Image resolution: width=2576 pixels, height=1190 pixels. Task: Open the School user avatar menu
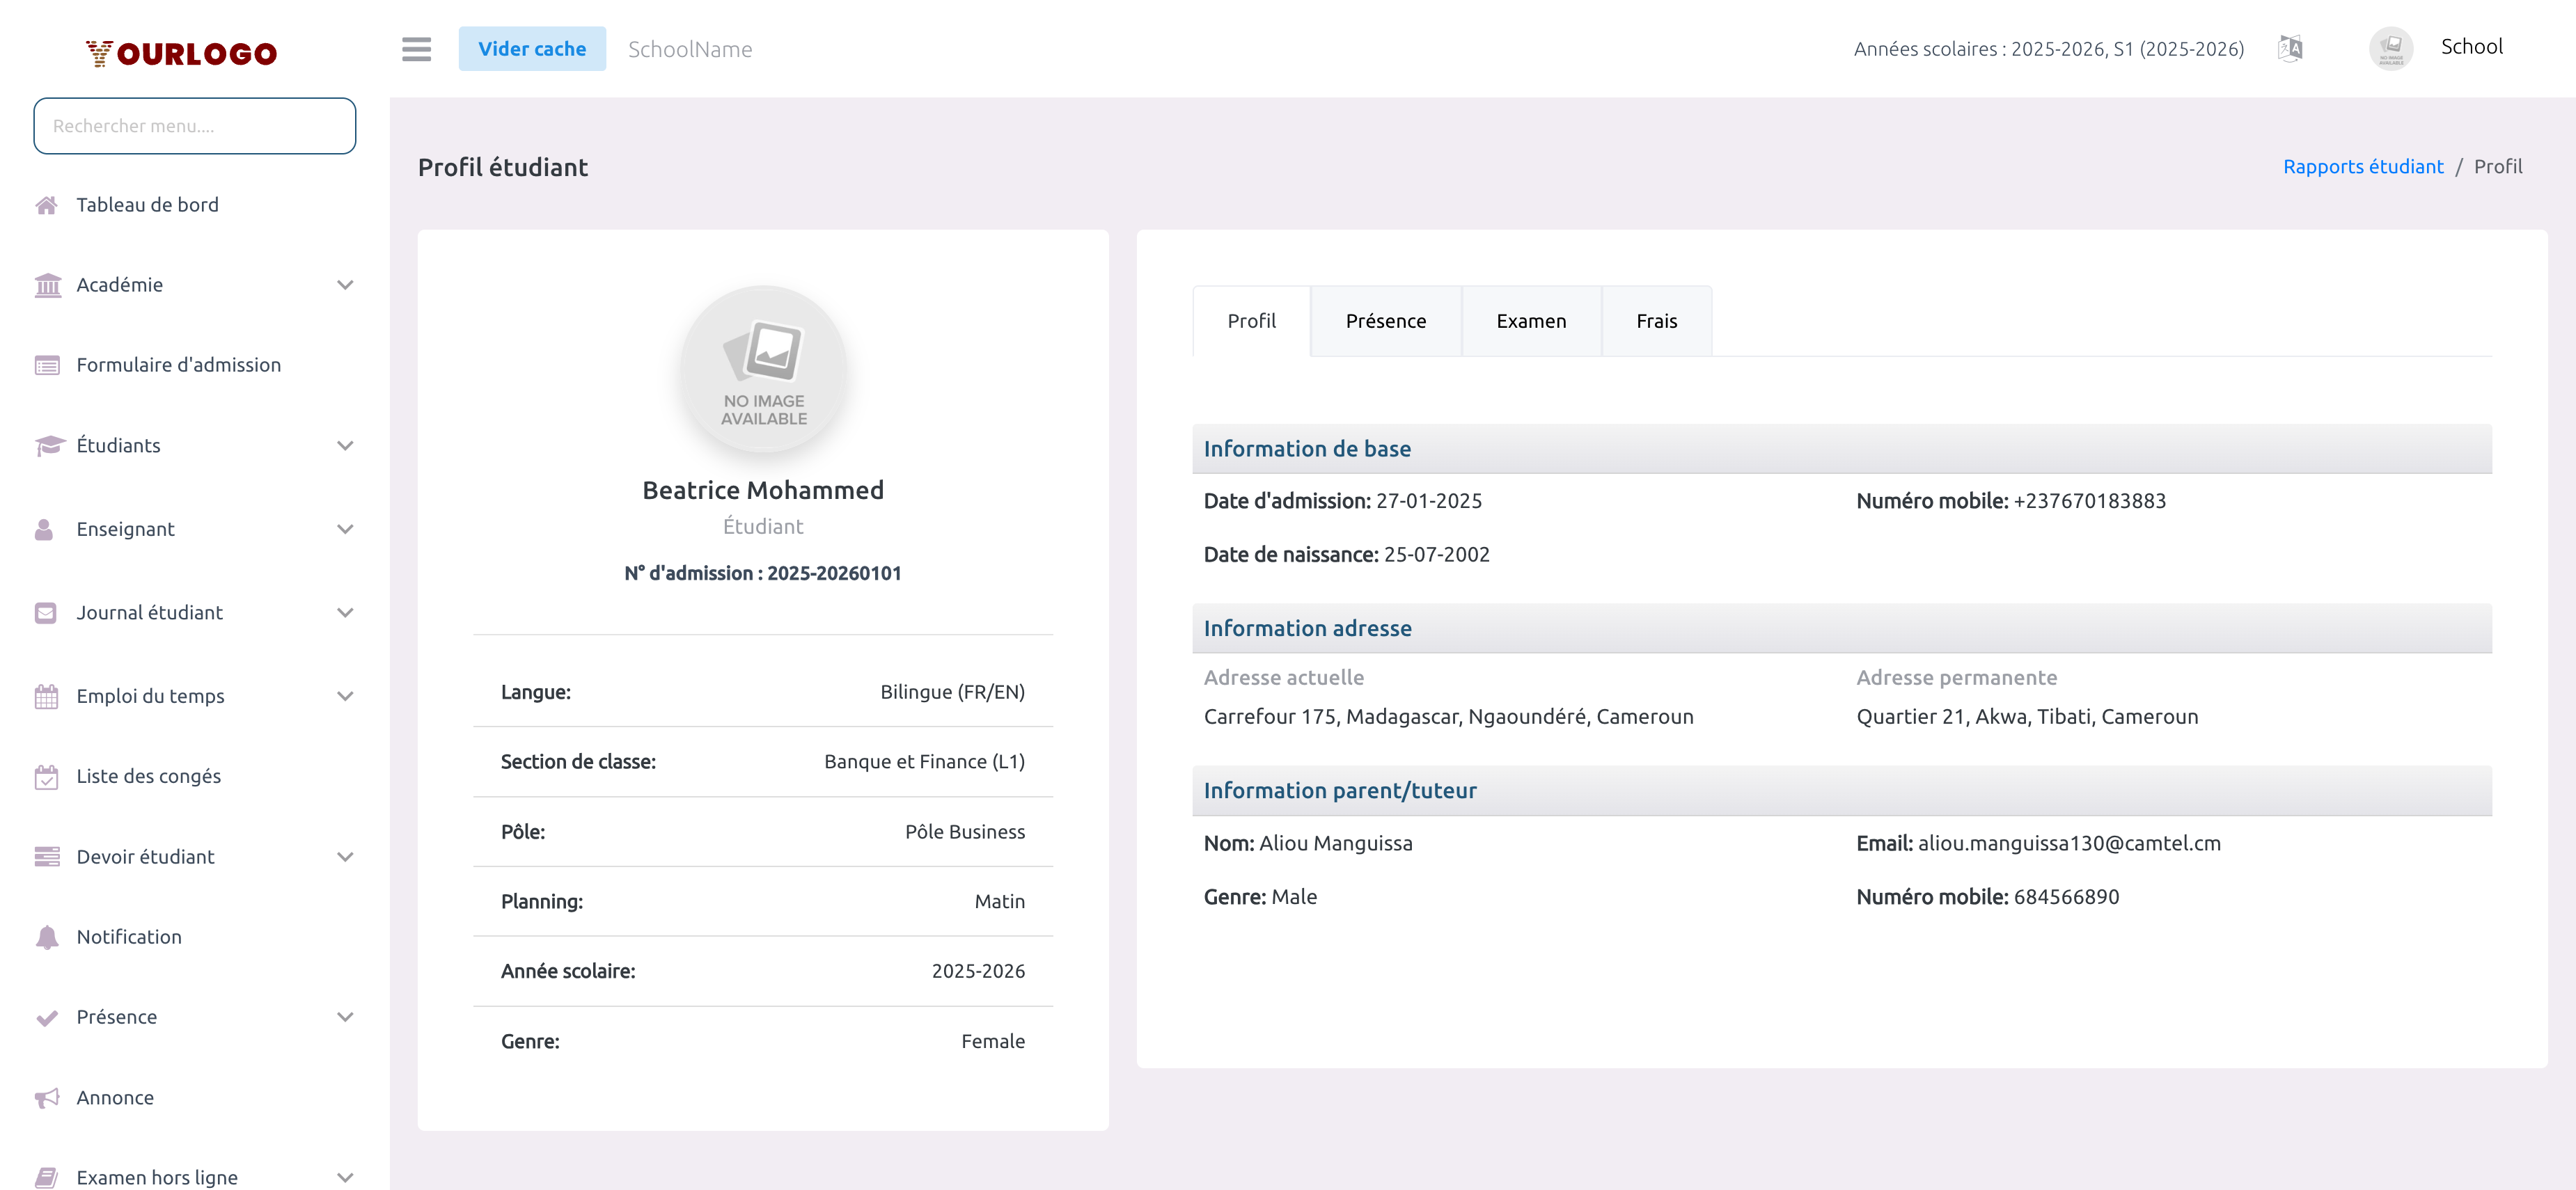[2390, 48]
